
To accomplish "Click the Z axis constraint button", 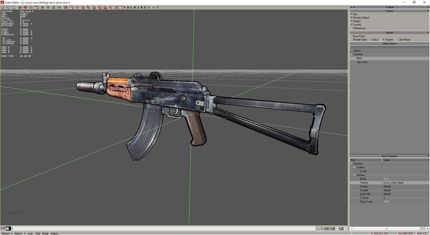I will pos(53,7).
